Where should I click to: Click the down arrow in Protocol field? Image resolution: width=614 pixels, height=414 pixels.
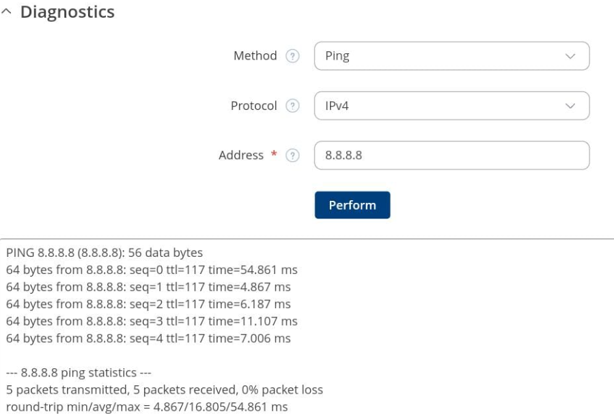click(x=571, y=106)
